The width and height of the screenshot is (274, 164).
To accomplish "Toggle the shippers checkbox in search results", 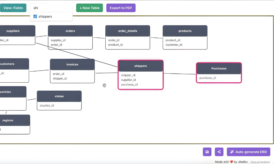I will [x=35, y=17].
